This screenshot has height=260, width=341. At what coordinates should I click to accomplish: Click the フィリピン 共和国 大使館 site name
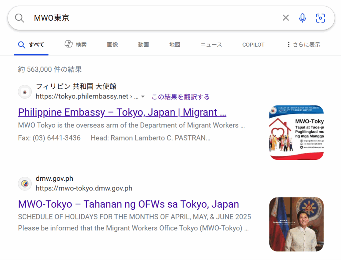pos(76,87)
